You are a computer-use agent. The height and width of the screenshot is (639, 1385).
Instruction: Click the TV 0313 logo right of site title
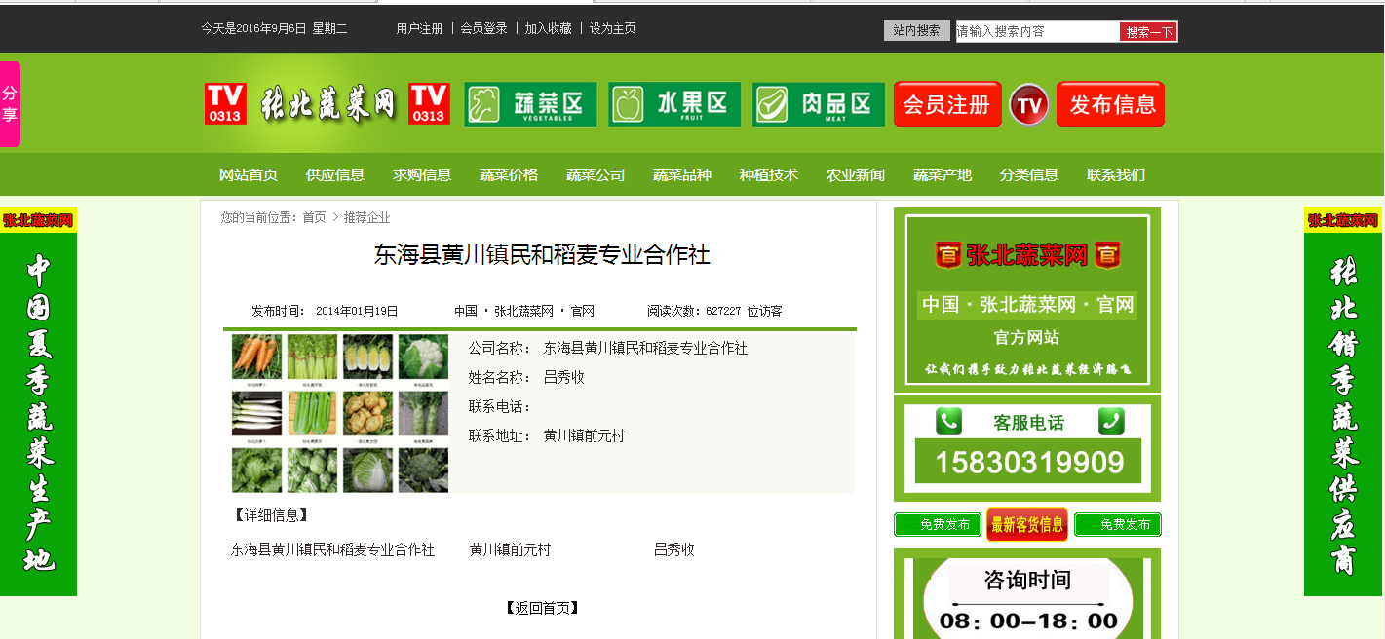click(429, 103)
